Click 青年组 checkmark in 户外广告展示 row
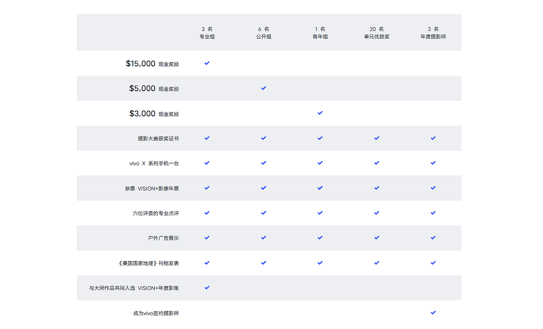The image size is (543, 329). point(320,238)
